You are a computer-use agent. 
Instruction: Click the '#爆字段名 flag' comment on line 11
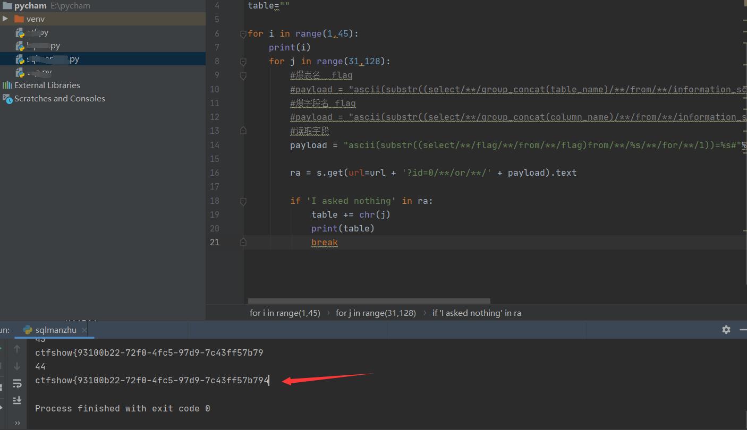pos(323,103)
